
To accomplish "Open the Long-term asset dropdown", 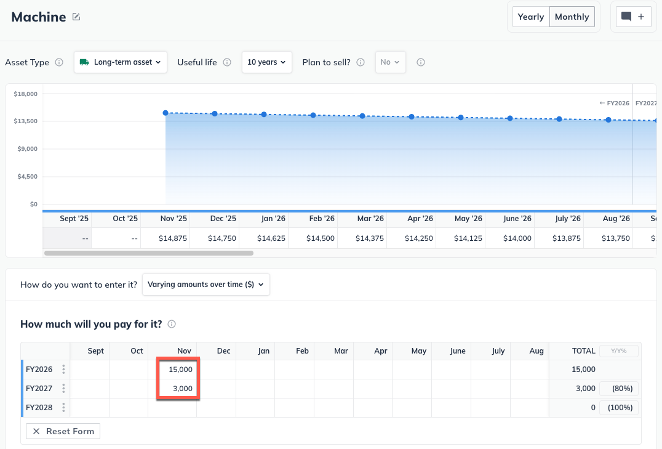I will pyautogui.click(x=121, y=62).
